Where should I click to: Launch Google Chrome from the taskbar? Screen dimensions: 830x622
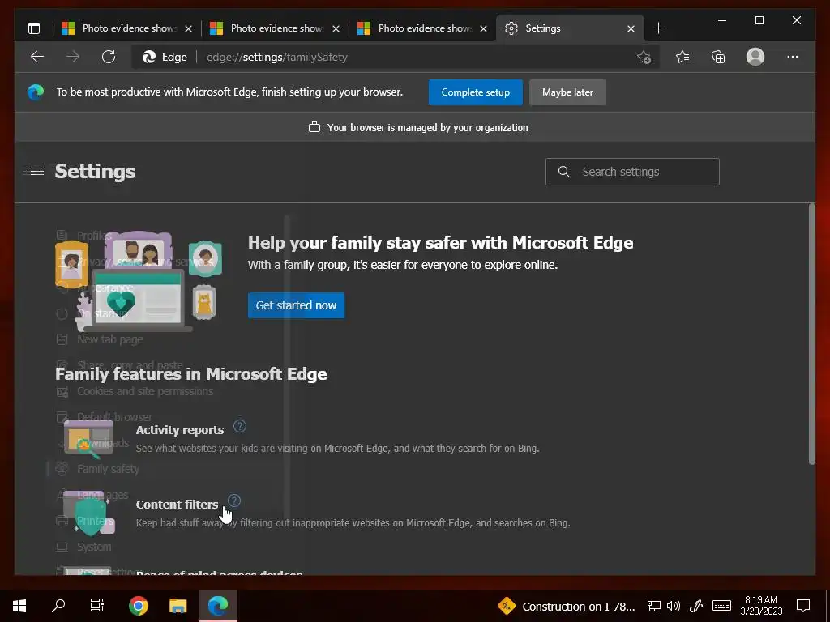point(139,606)
